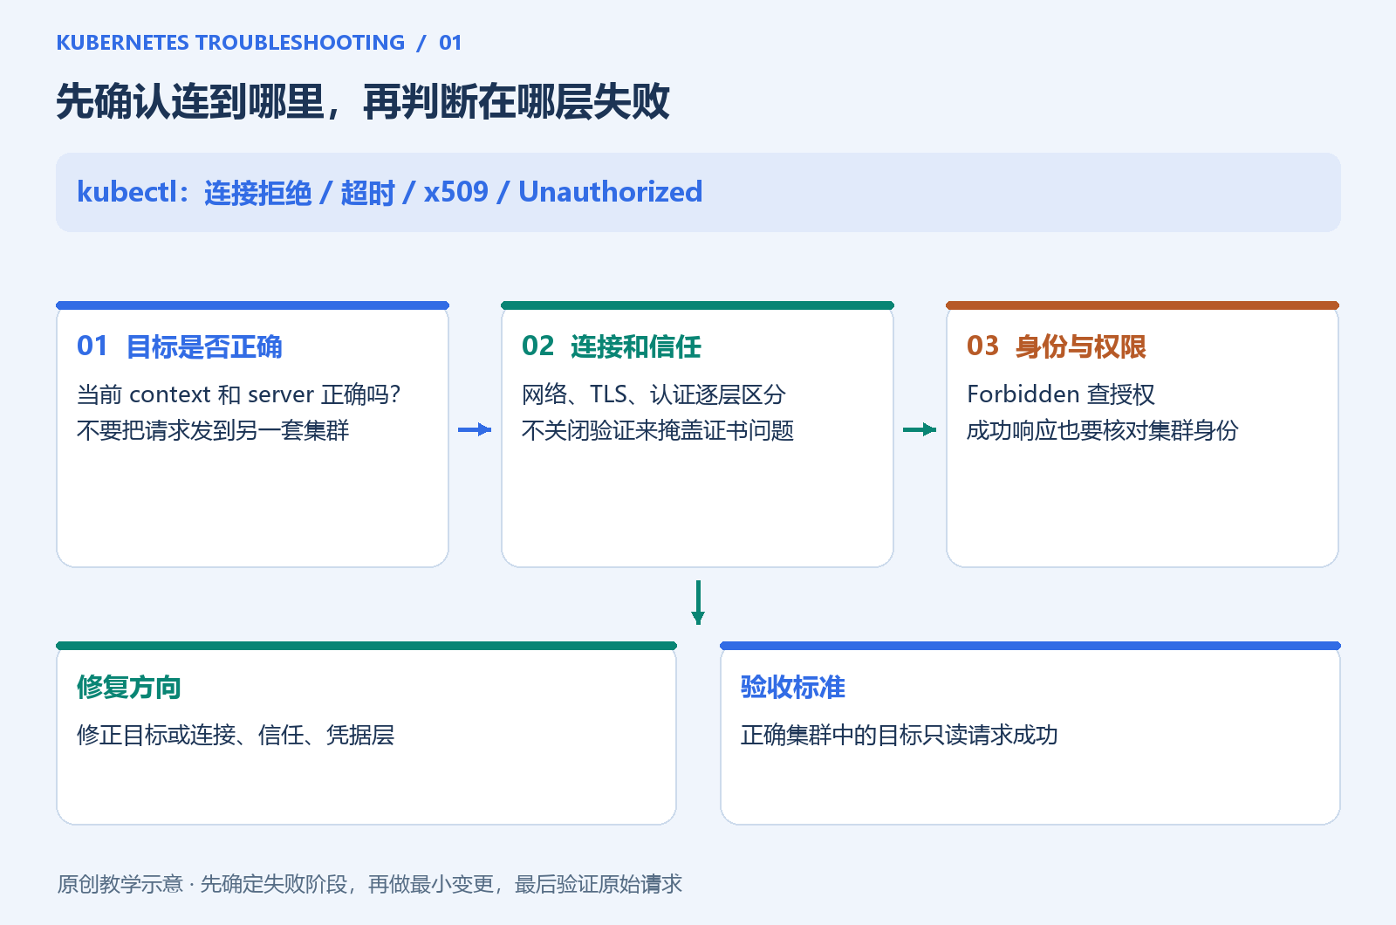Screen dimensions: 1396x925
Task: Select the line 'Forbidden 查授权'
Action: 1061,394
